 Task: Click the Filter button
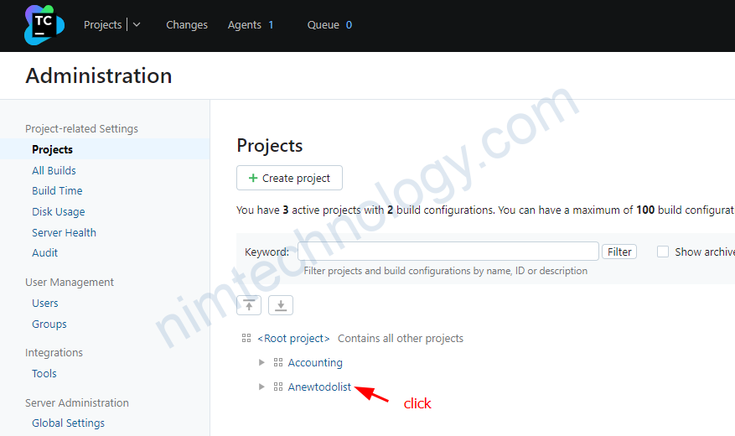[x=619, y=252]
